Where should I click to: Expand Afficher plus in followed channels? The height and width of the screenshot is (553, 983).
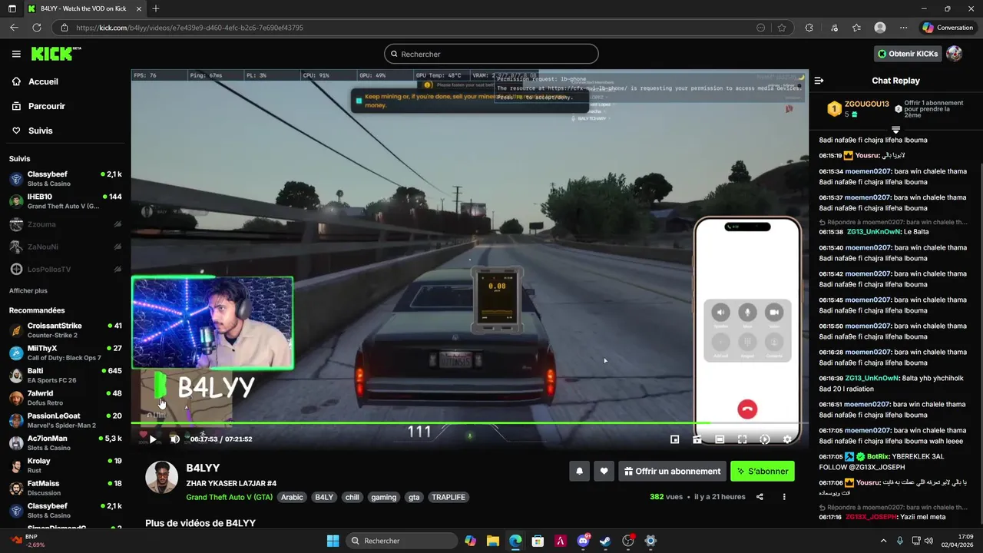click(x=28, y=291)
